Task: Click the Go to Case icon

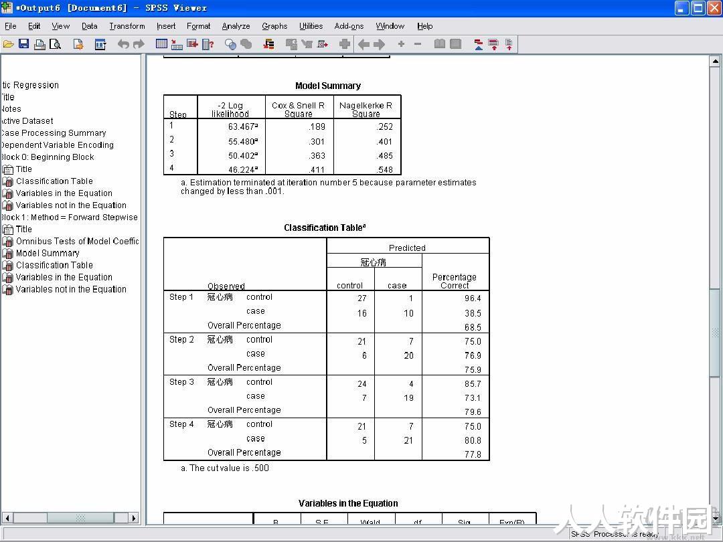Action: point(177,44)
